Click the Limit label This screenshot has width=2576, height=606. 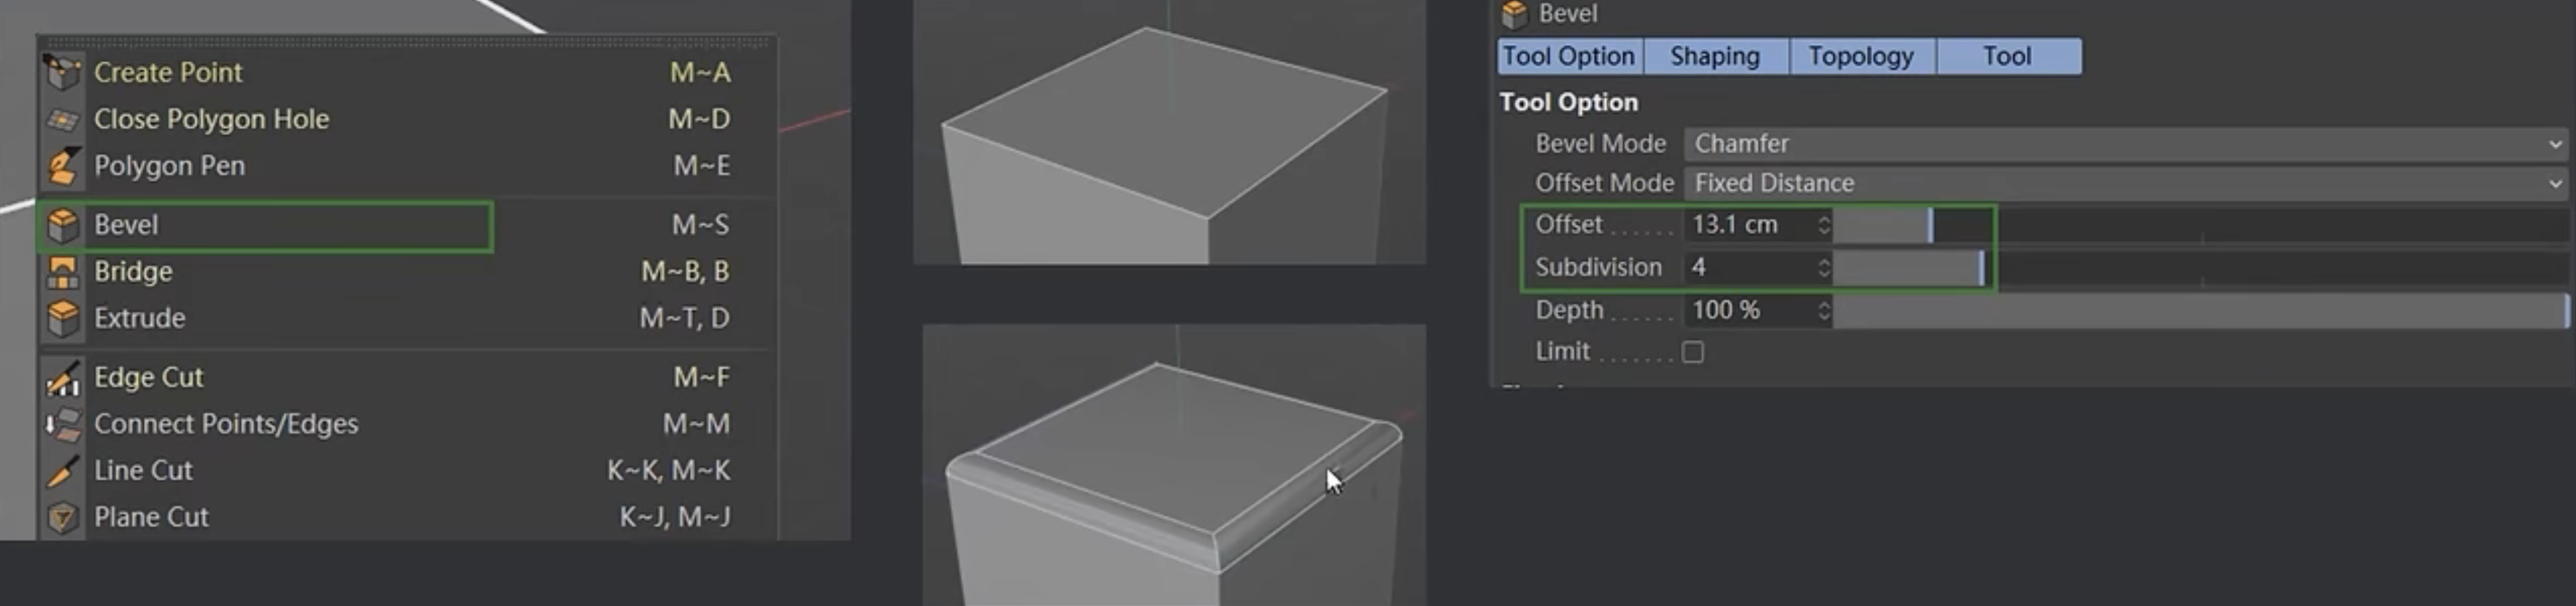click(1562, 351)
